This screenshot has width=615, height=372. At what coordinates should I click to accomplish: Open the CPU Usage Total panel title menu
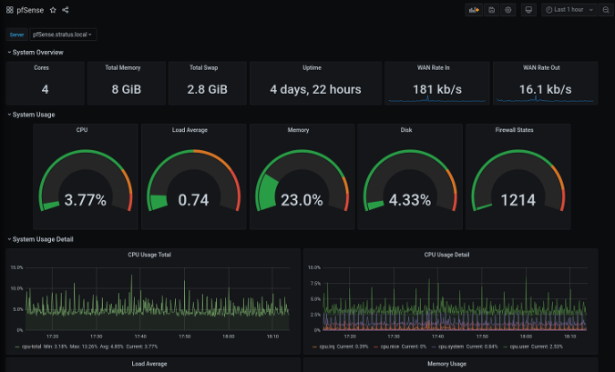coord(149,255)
